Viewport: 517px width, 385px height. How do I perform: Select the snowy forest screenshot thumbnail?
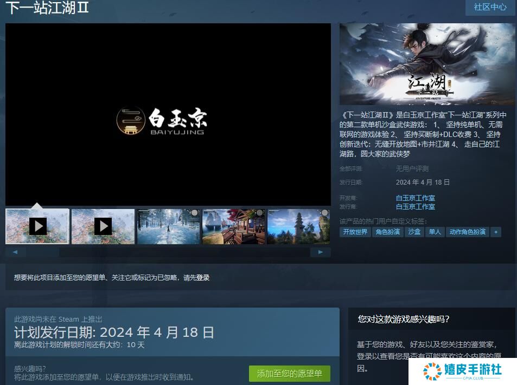click(168, 226)
